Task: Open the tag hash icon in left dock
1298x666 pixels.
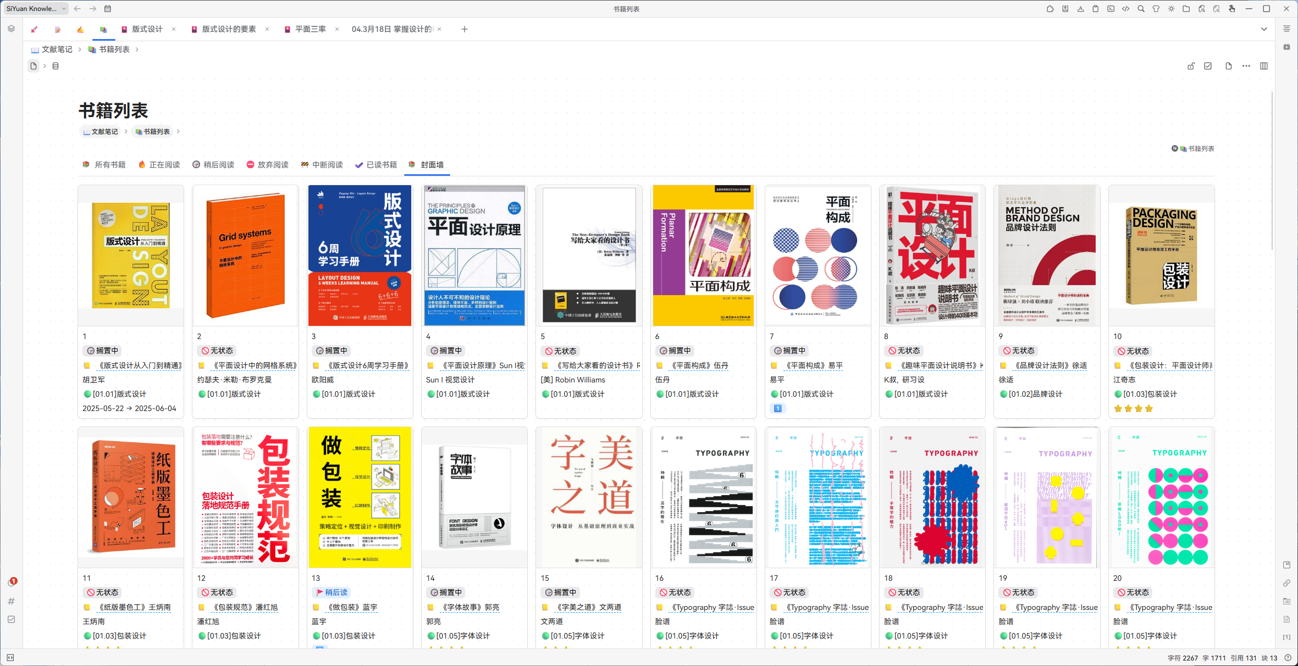Action: (x=11, y=601)
